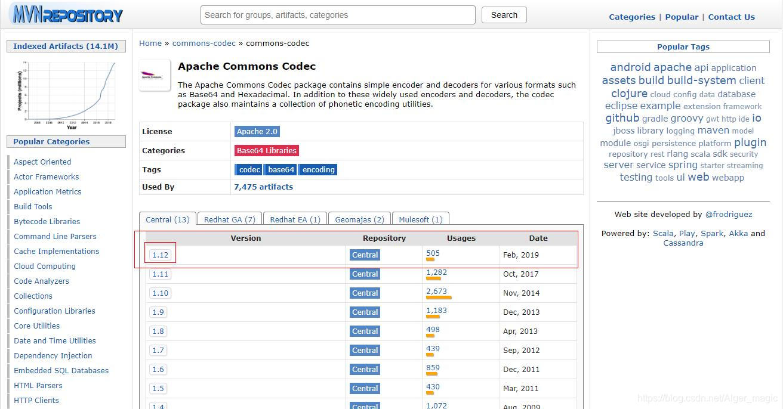
Task: Open Base64 Libraries category badge
Action: [x=267, y=151]
